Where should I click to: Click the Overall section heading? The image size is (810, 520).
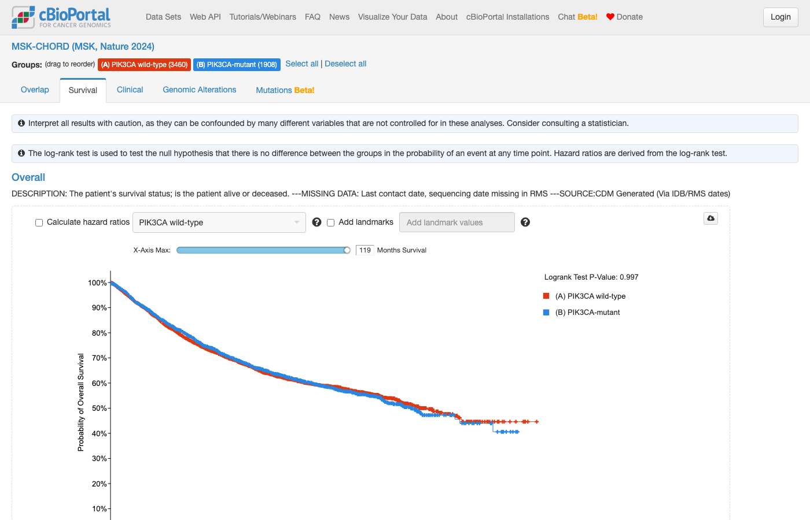click(x=28, y=177)
